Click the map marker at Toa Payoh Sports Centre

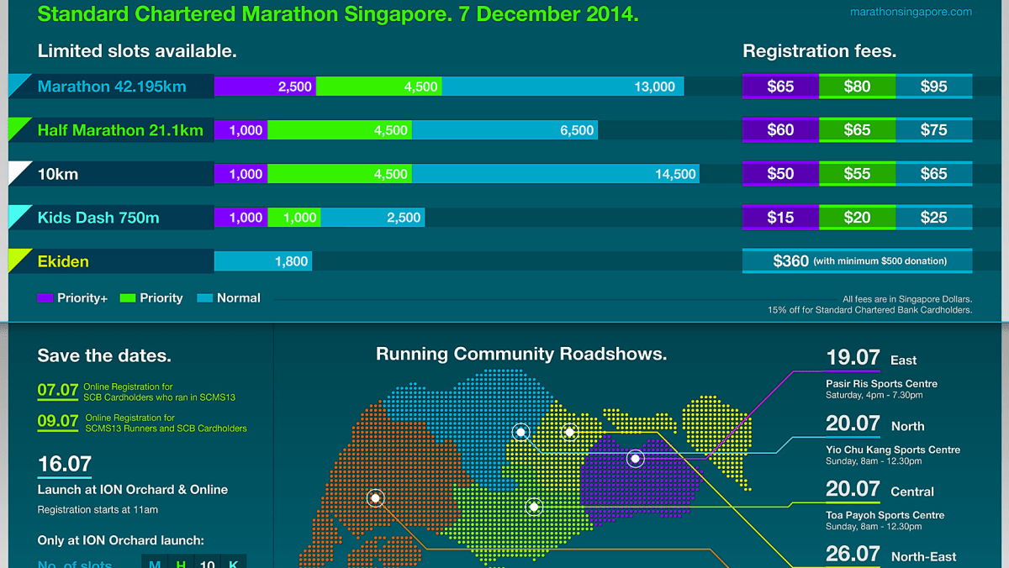point(533,507)
